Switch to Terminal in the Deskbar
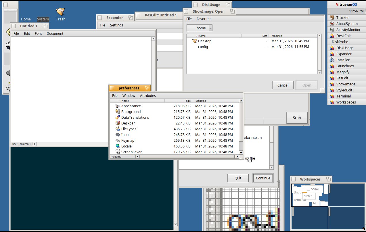Screen dimensions: 366x232 343,96
